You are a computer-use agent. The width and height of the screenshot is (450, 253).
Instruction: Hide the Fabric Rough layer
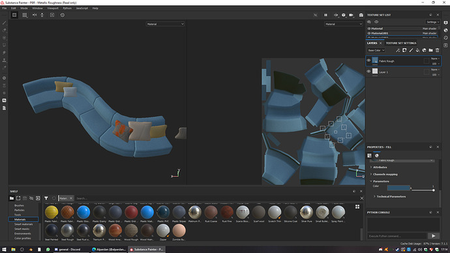(x=368, y=61)
